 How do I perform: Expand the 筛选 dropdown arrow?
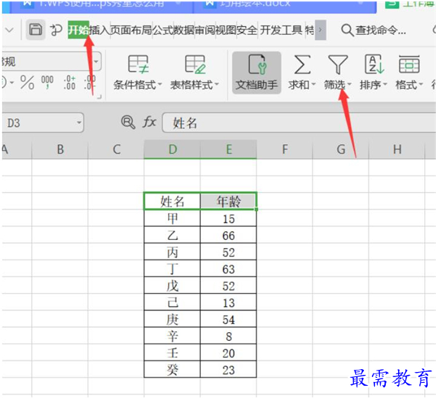[x=350, y=84]
